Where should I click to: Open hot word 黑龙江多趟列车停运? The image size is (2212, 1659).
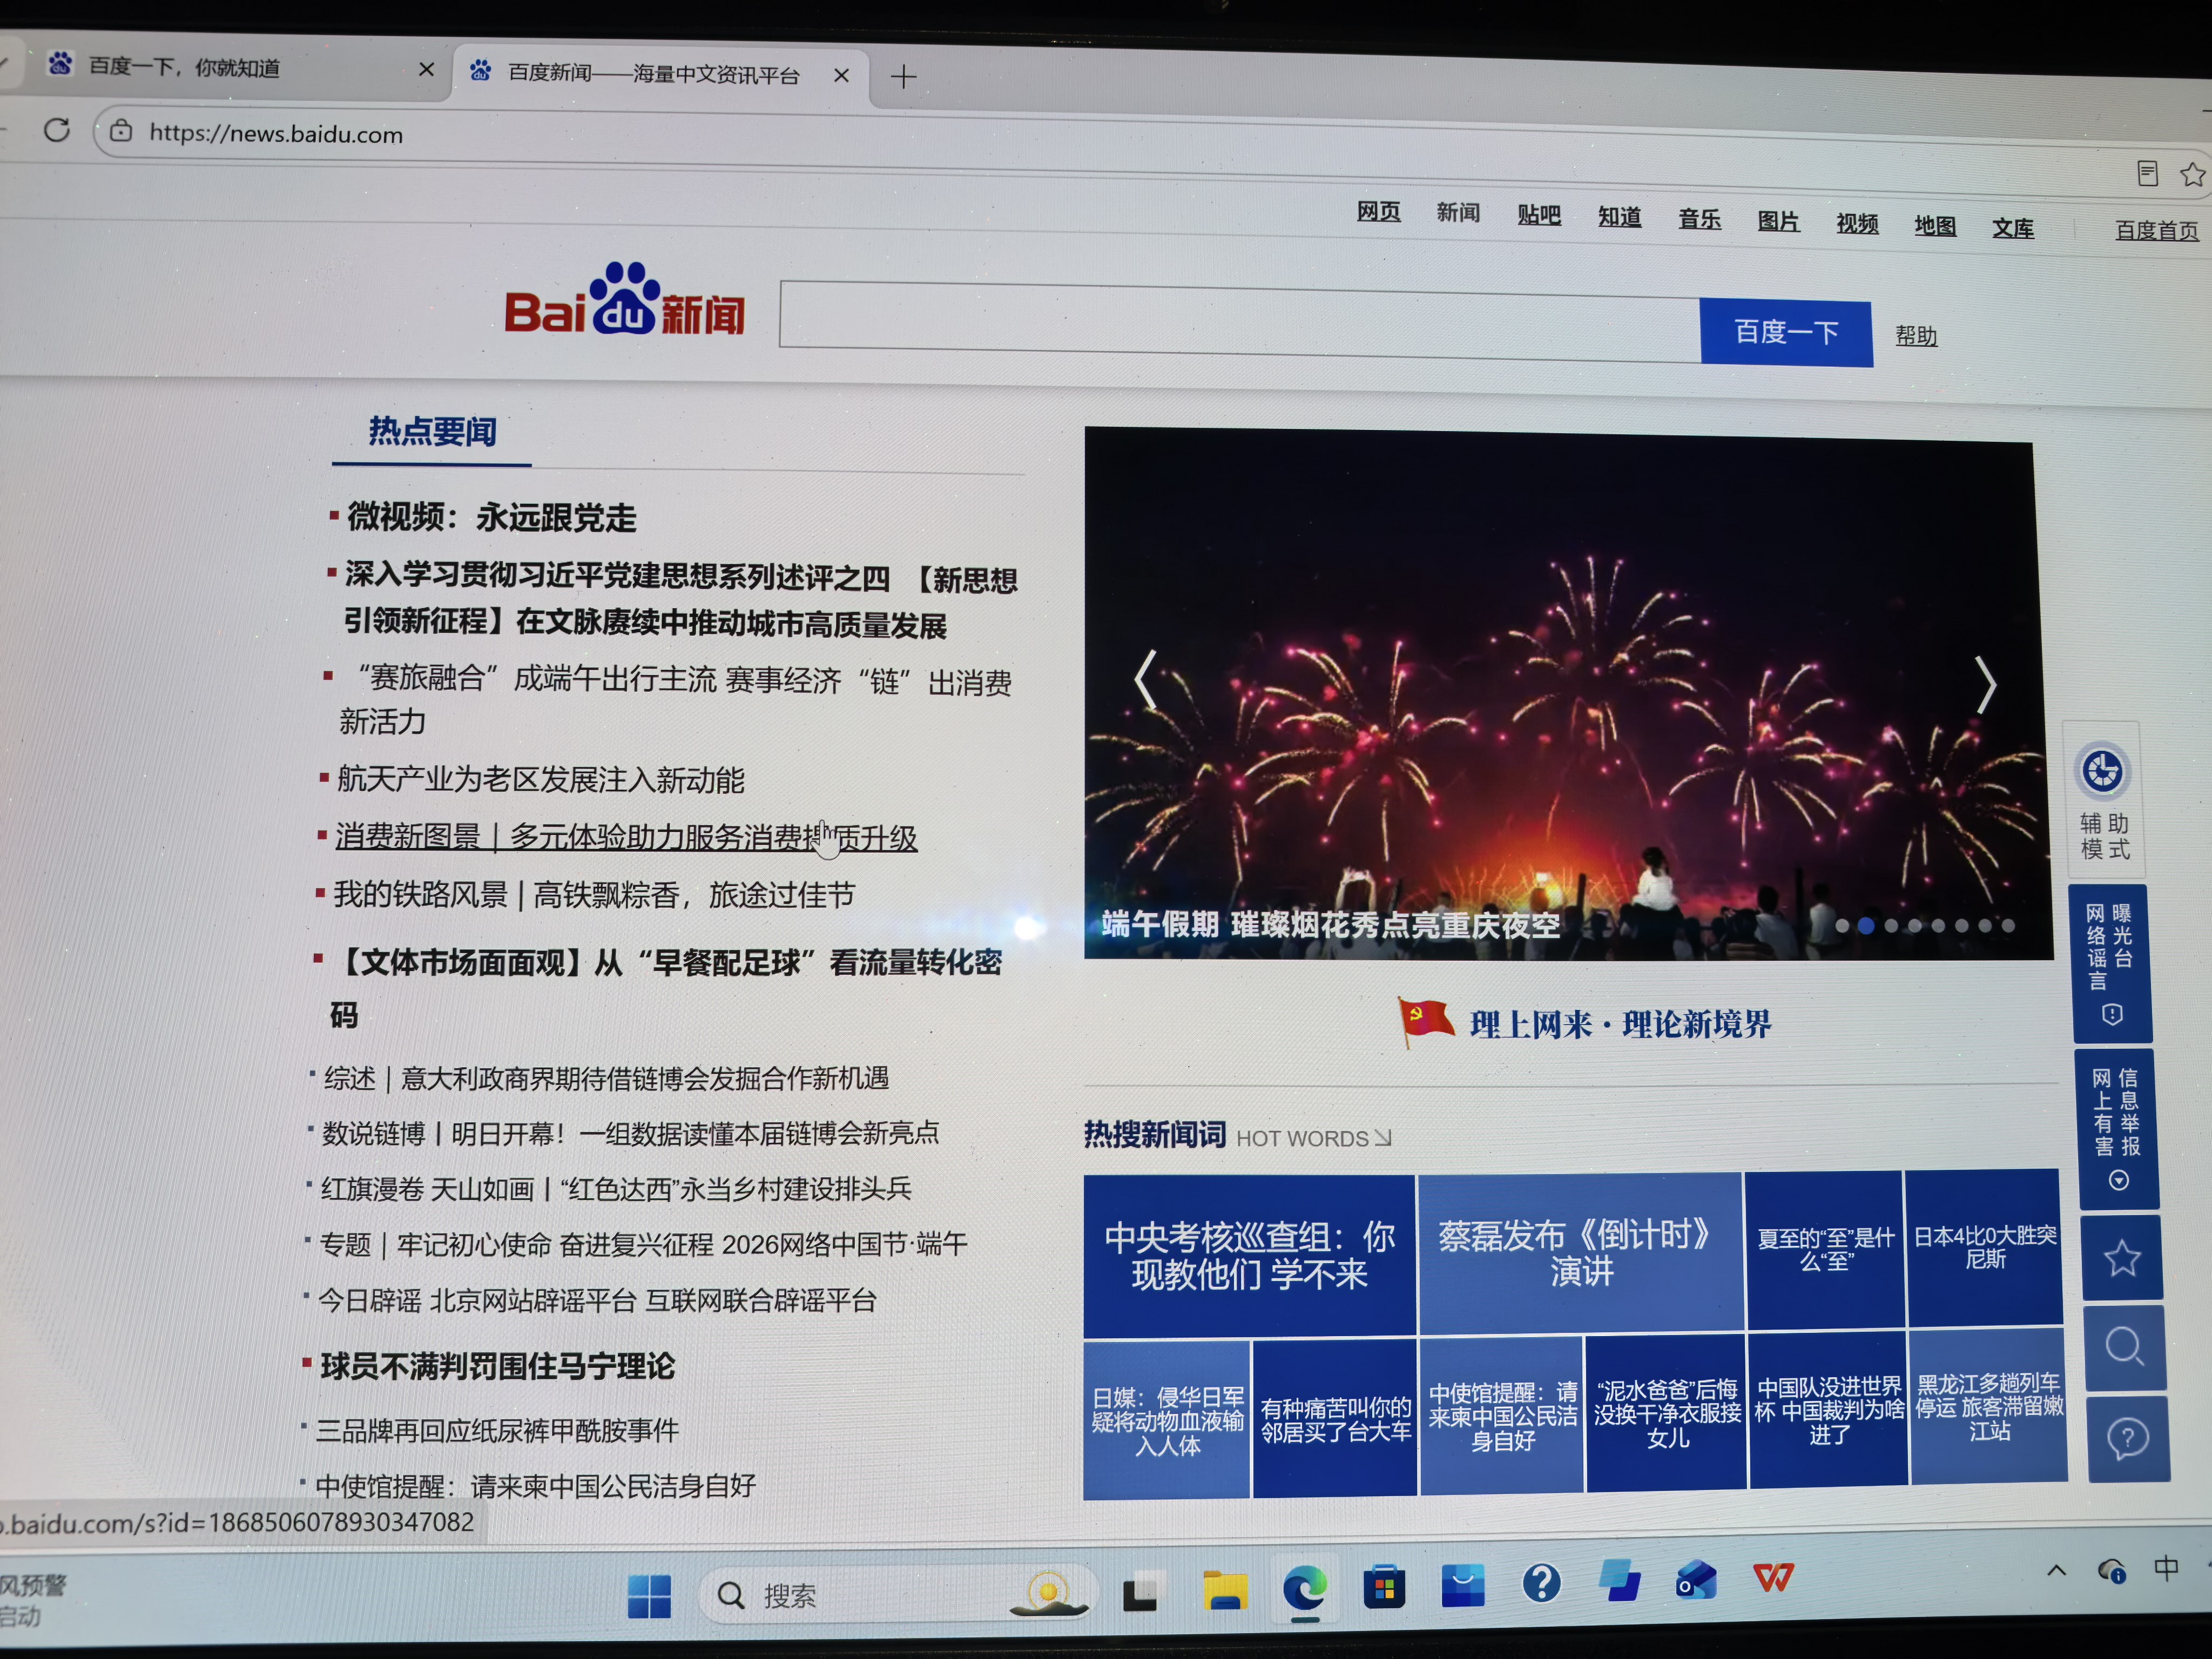click(x=1988, y=1406)
